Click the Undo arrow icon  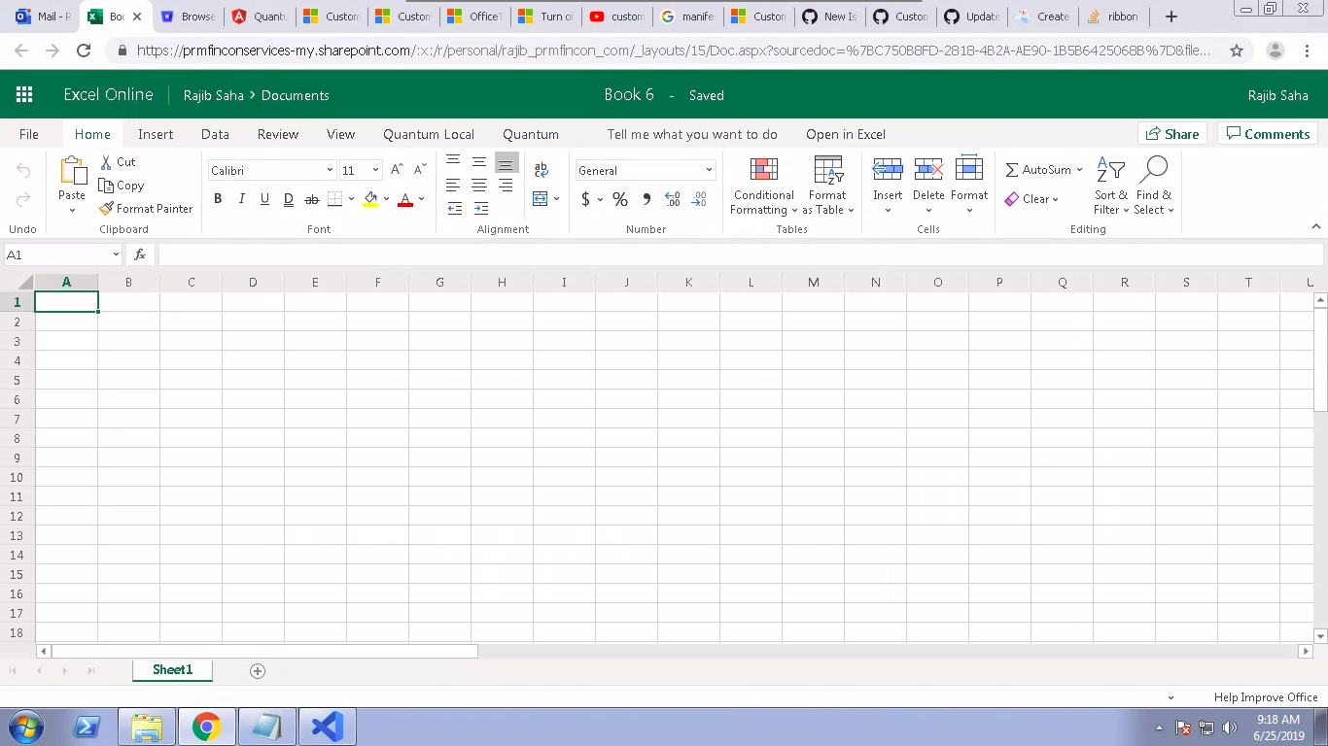click(23, 171)
